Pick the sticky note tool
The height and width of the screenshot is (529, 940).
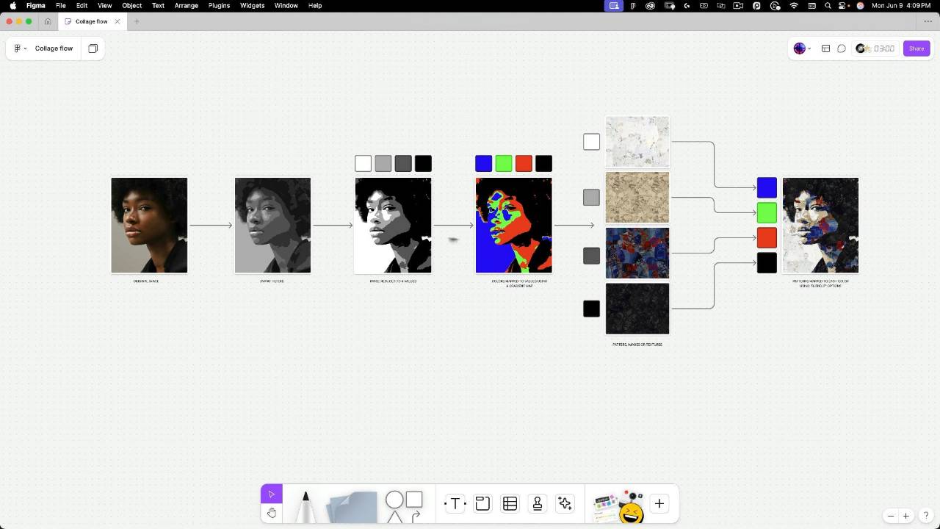pyautogui.click(x=353, y=507)
